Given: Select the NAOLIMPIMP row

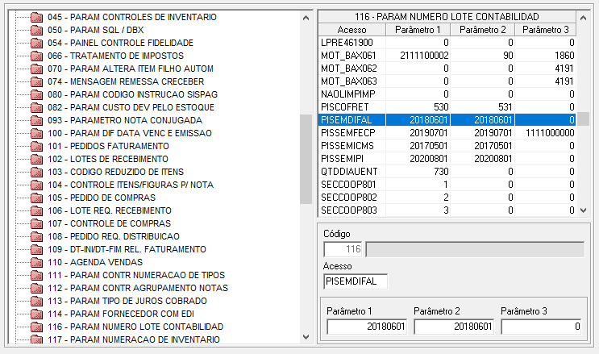Looking at the screenshot, I should click(447, 94).
